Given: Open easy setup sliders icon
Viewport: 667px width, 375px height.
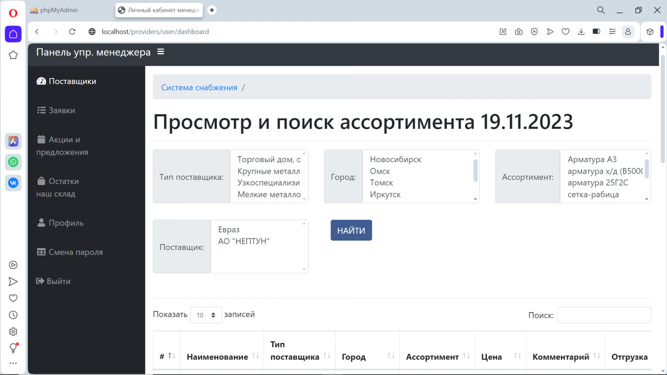Looking at the screenshot, I should pos(612,32).
